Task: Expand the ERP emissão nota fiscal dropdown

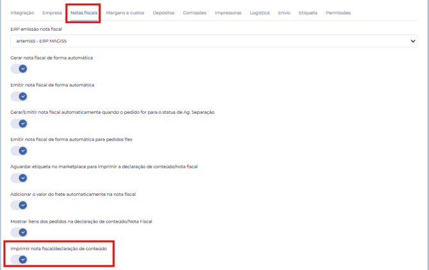Action: coord(214,41)
